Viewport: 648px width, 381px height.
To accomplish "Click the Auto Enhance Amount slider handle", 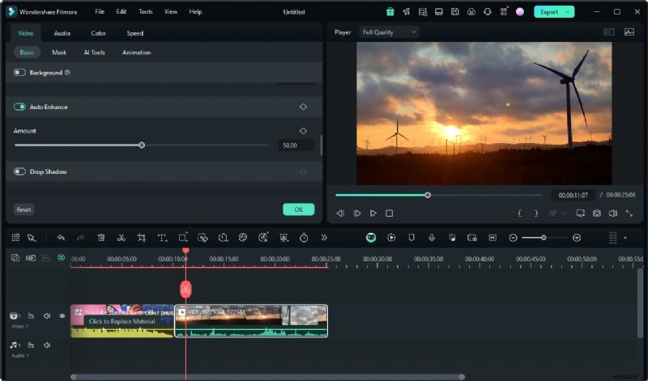I will [142, 146].
